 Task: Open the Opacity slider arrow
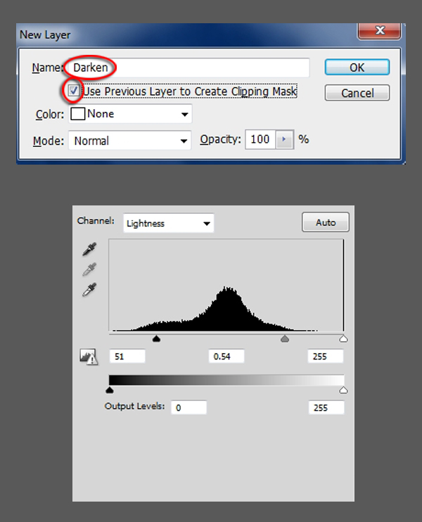284,139
